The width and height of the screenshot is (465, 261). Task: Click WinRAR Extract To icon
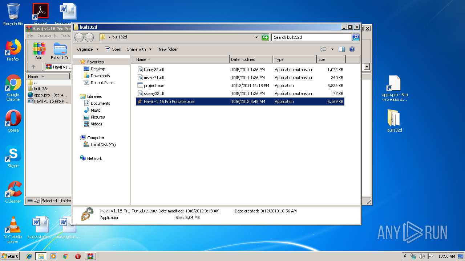coord(60,51)
